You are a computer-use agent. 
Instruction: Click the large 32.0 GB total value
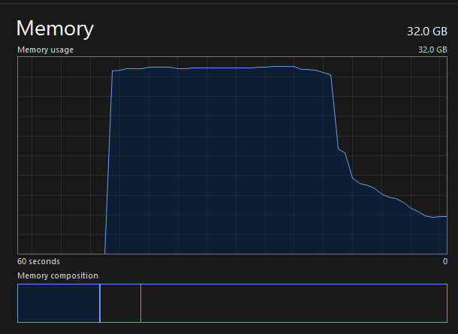(427, 32)
